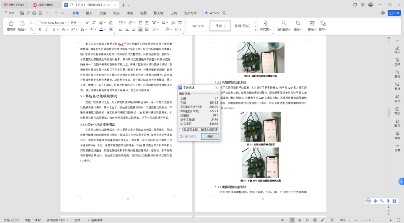Click the save document icon in quick toolbar

[x=22, y=13]
